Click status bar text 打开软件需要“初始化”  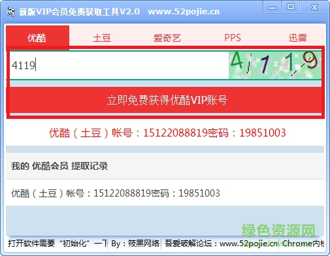(58, 243)
